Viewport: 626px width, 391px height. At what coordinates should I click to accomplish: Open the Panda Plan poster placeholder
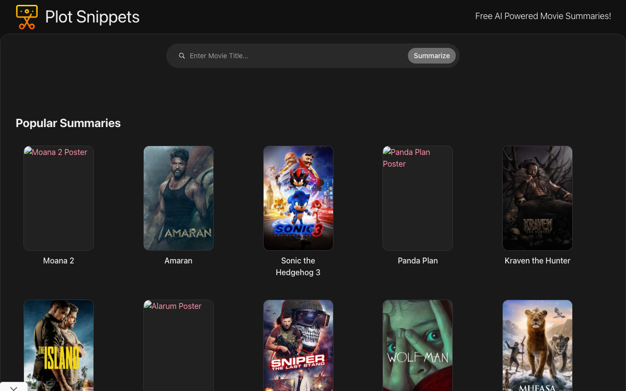(x=418, y=198)
